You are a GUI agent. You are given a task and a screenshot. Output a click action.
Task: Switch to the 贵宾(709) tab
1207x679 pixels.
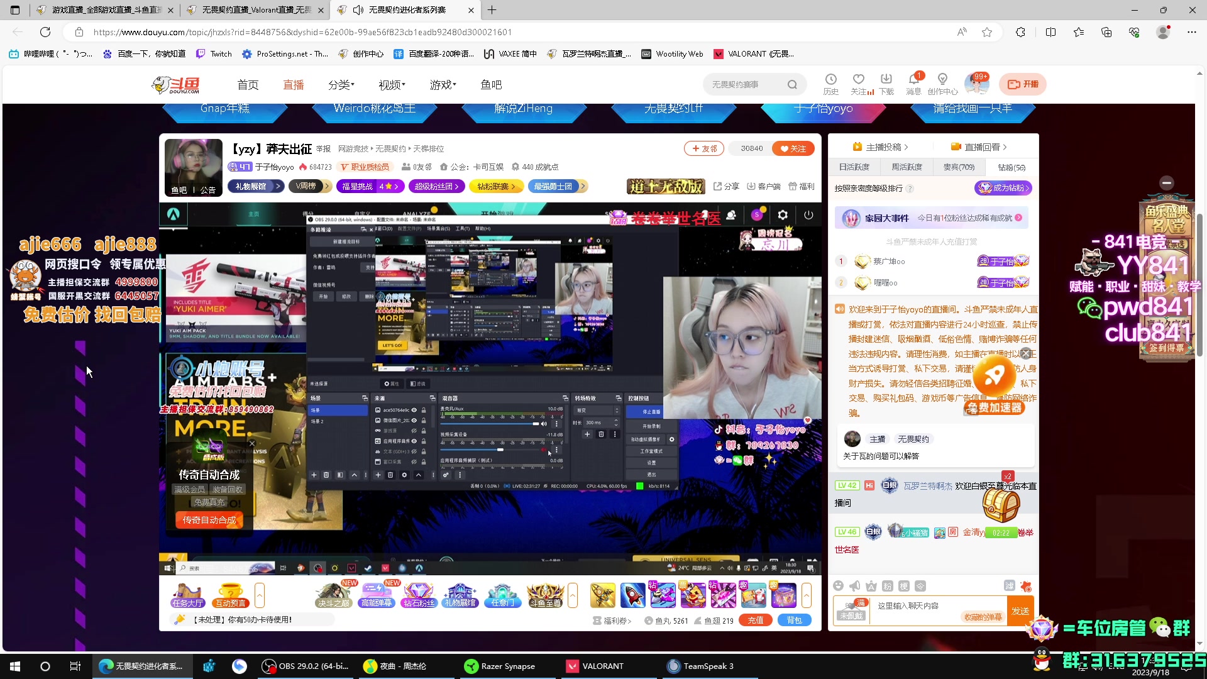coord(959,167)
